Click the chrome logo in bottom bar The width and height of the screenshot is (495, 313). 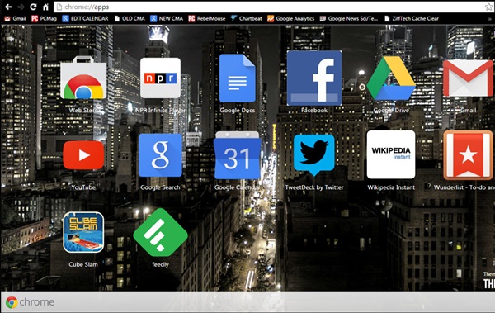[x=30, y=302]
